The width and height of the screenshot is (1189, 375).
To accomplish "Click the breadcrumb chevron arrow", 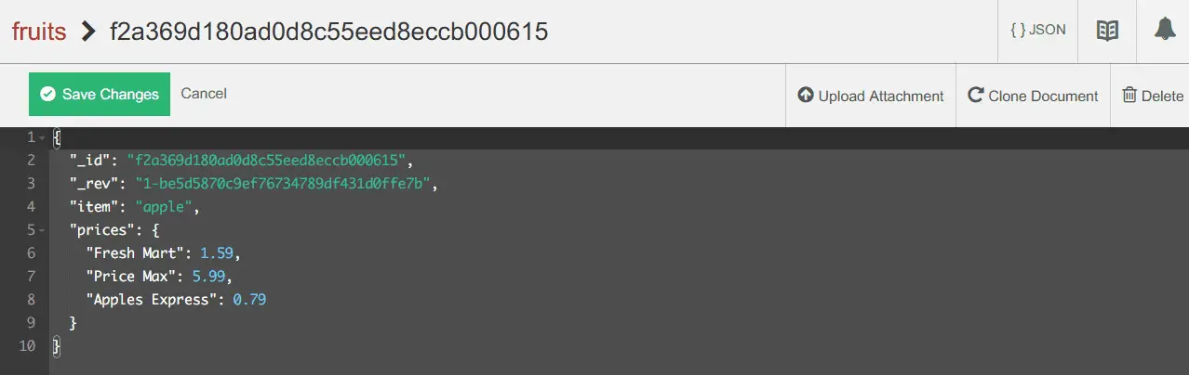I will tap(88, 32).
